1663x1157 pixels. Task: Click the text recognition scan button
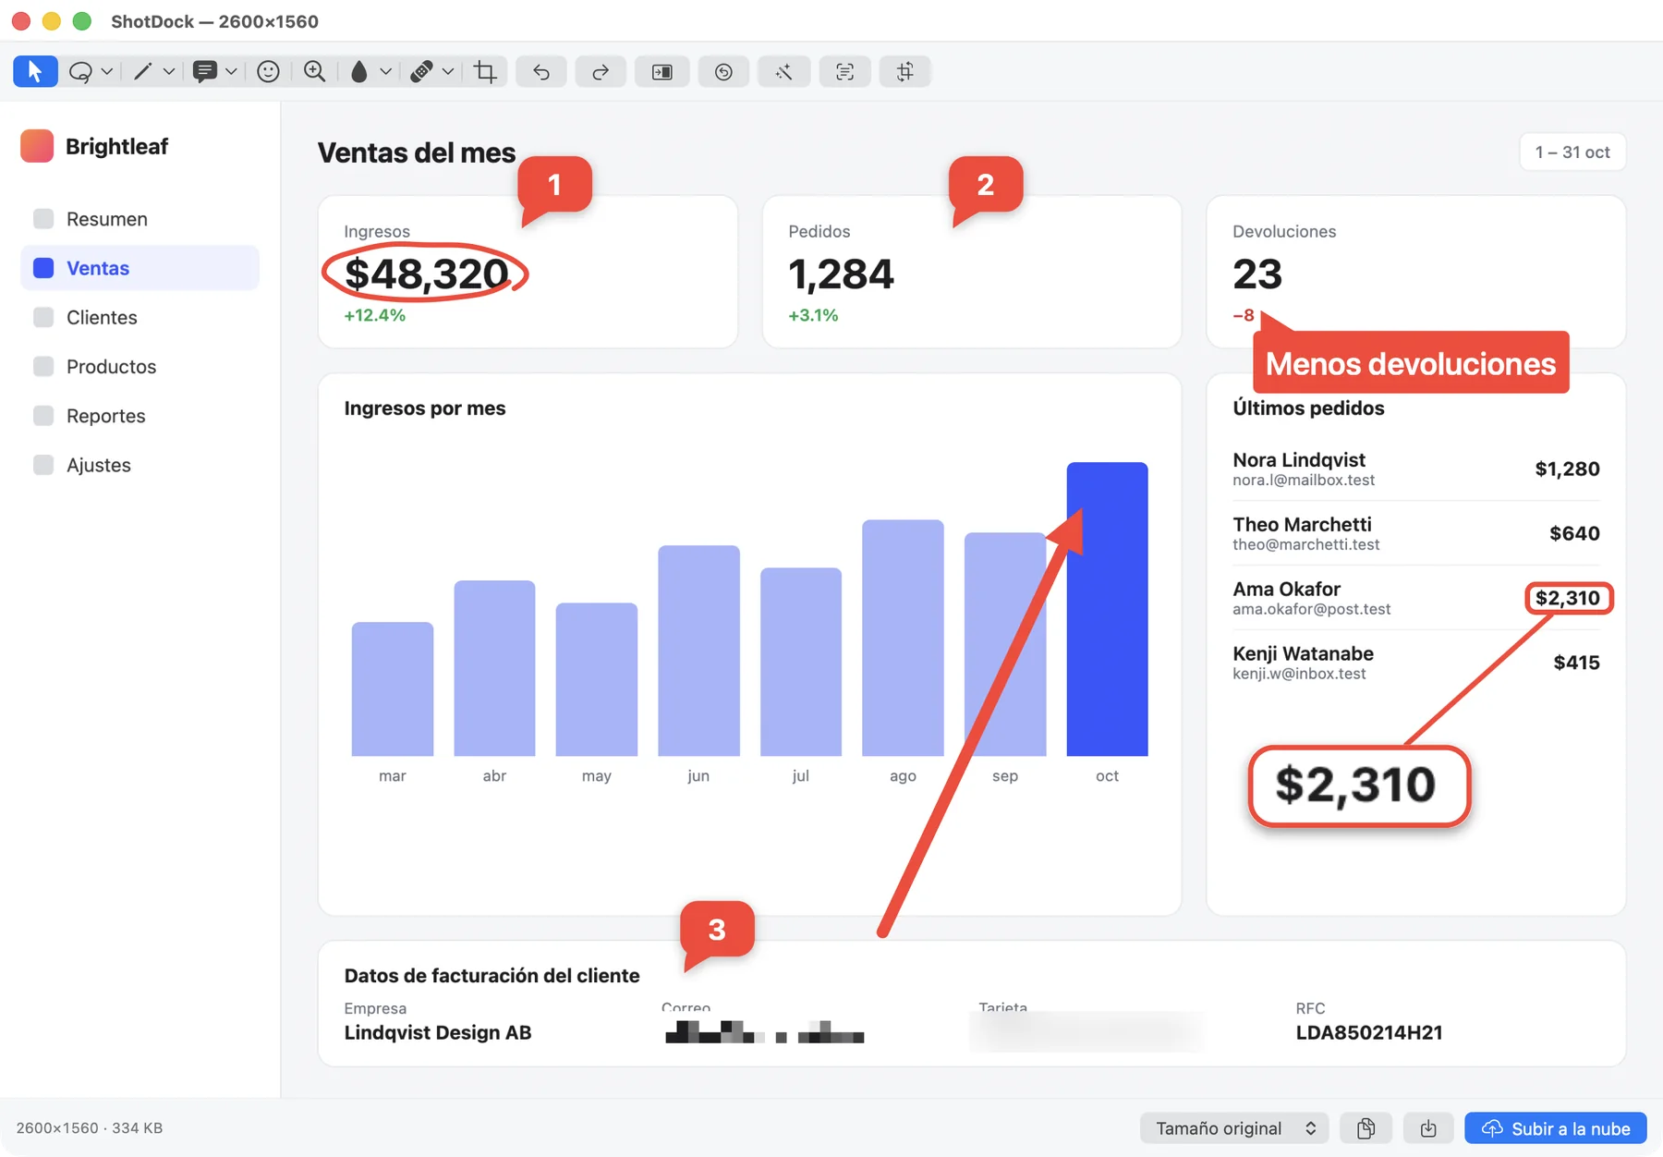coord(844,71)
